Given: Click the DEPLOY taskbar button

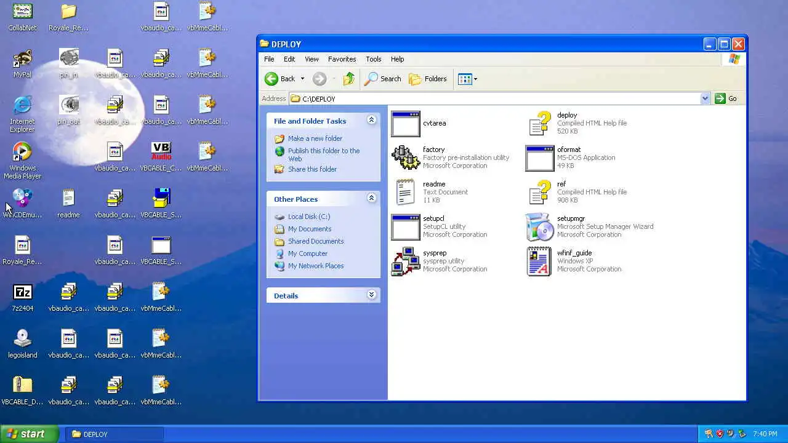Looking at the screenshot, I should coord(115,434).
